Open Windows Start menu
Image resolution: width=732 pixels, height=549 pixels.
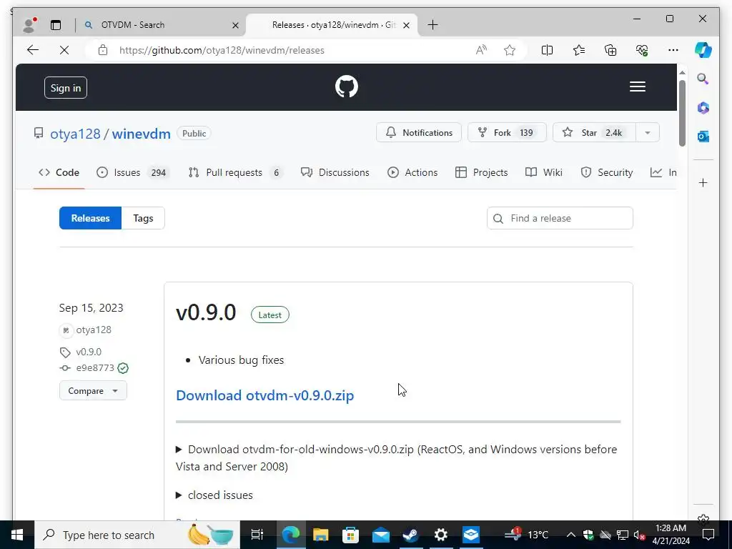pyautogui.click(x=17, y=535)
